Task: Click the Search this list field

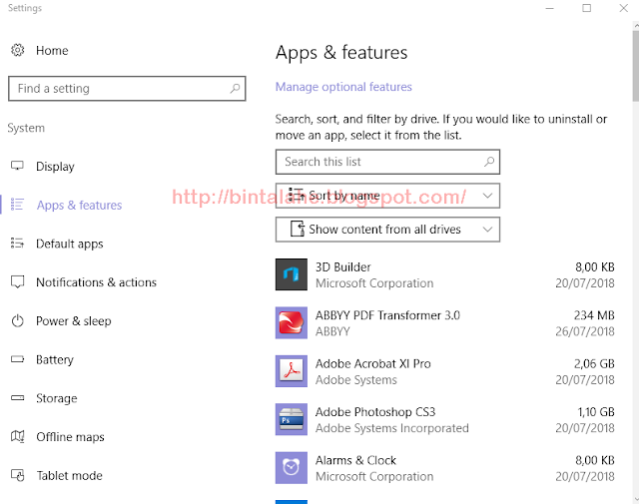Action: (387, 162)
